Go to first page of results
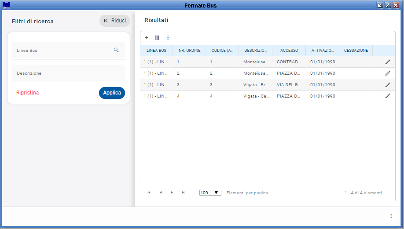404x229 pixels. [x=149, y=193]
